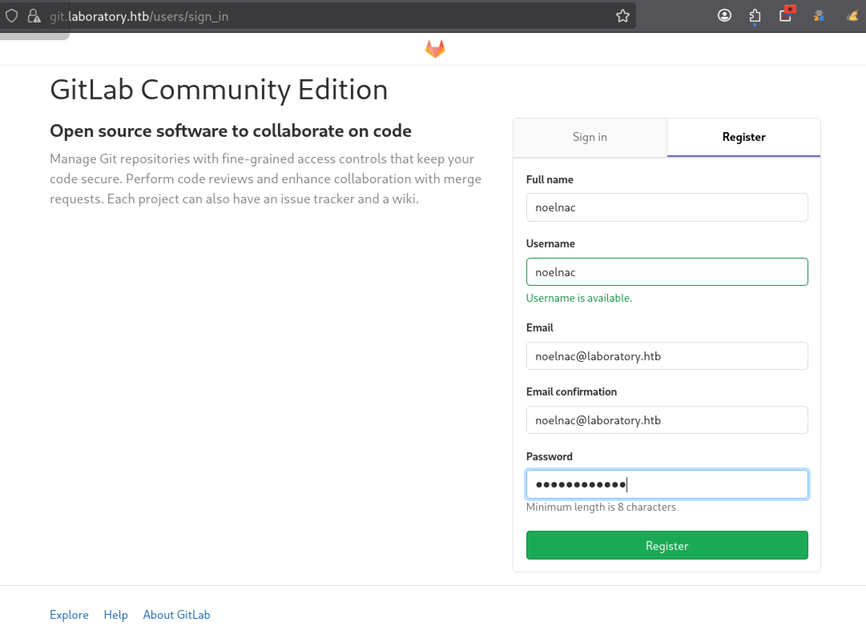Screen dimensions: 866x630
Task: Select the Register tab
Action: point(744,137)
